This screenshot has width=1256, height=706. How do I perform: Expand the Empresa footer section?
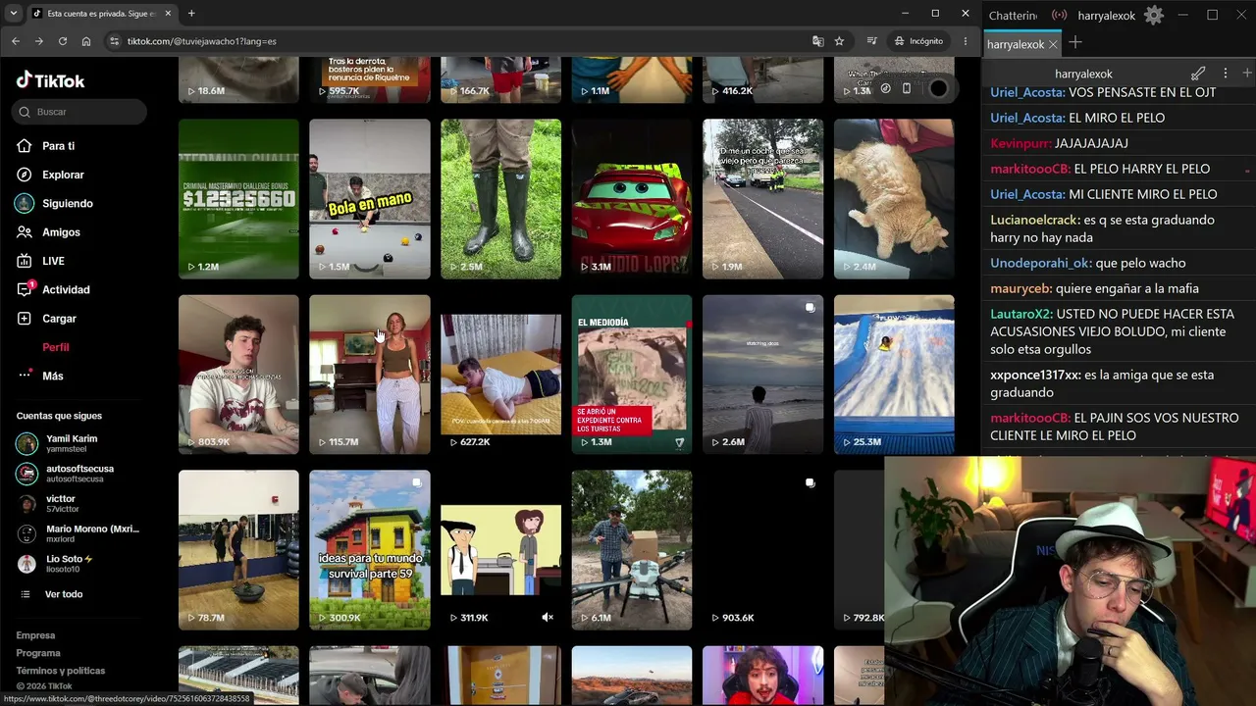click(x=35, y=635)
